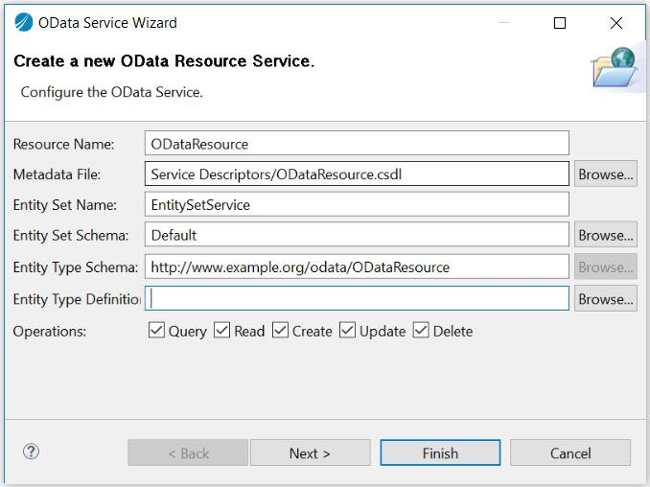Click Finish to create the service
Viewport: 650px width, 487px height.
click(x=440, y=452)
